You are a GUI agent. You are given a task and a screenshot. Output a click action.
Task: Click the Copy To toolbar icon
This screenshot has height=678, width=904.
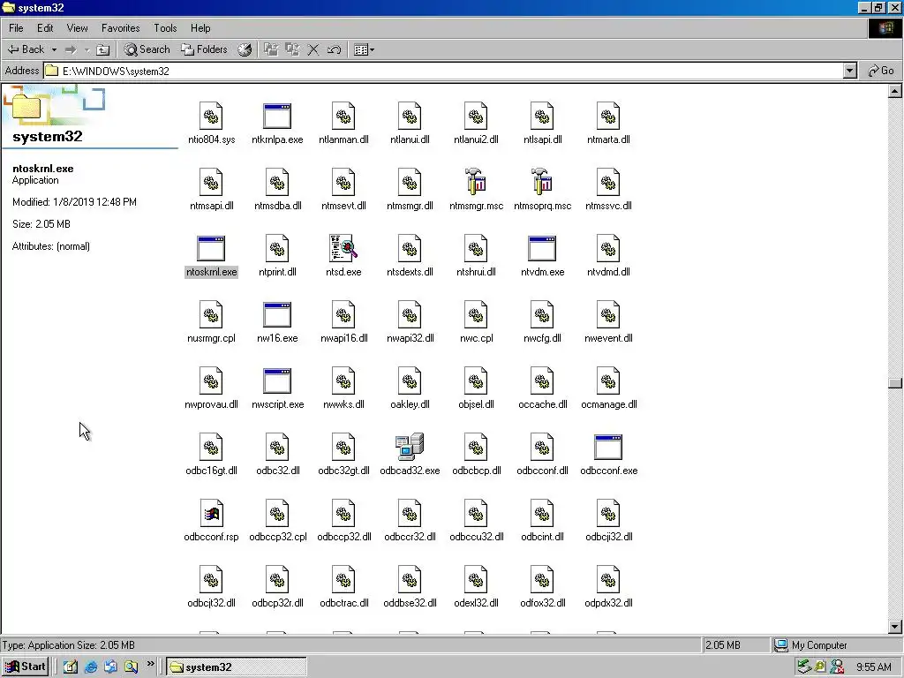tap(292, 49)
